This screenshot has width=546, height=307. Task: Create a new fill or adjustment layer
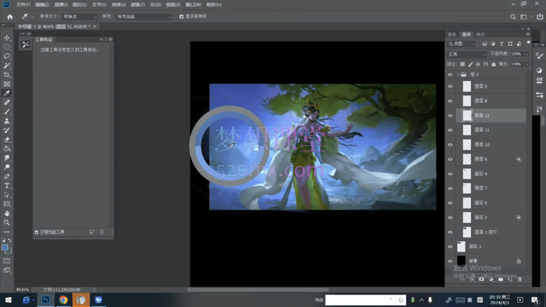[491, 279]
